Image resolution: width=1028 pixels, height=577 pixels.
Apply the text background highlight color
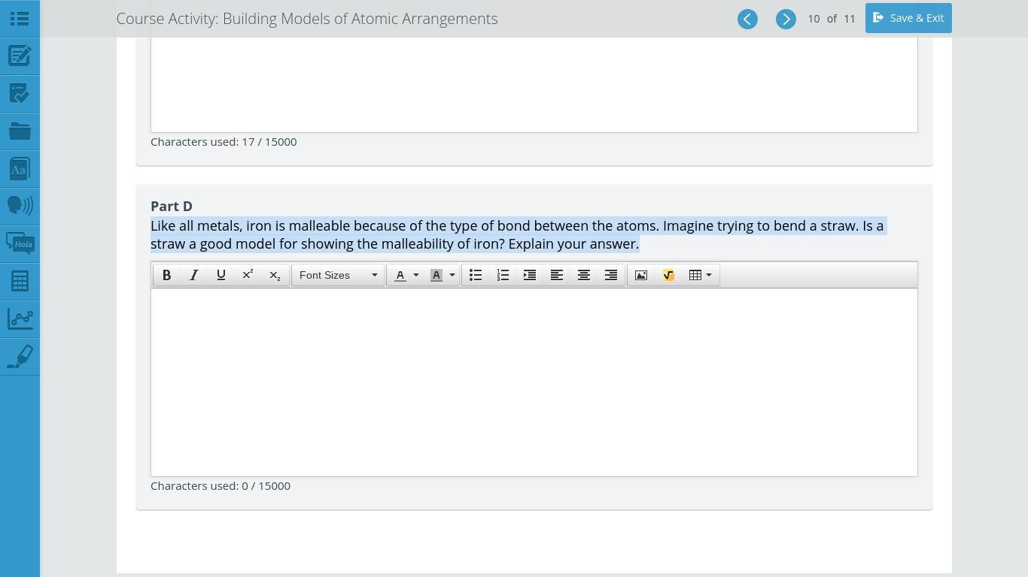click(436, 275)
